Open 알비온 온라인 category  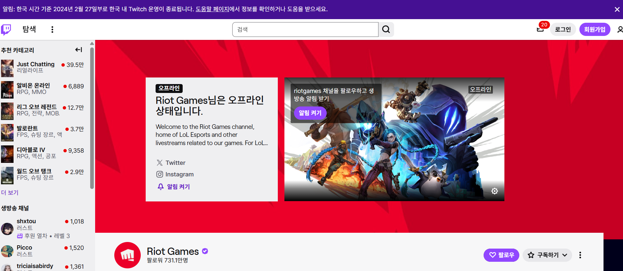[43, 89]
